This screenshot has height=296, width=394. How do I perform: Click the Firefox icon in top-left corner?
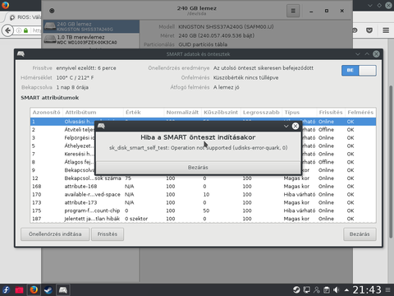[x=5, y=5]
